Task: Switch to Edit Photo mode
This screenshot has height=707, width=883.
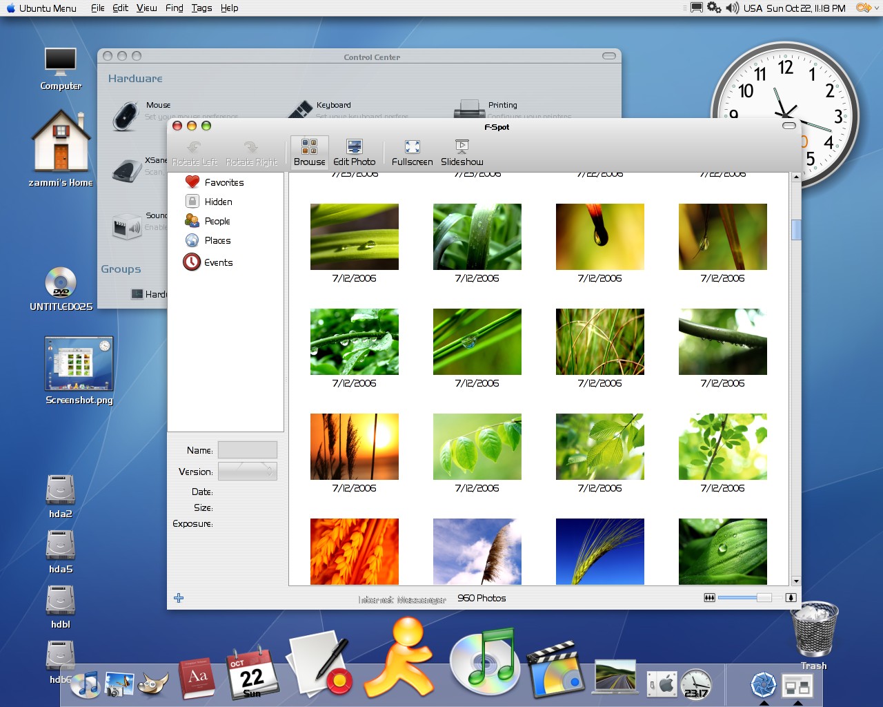Action: click(354, 152)
